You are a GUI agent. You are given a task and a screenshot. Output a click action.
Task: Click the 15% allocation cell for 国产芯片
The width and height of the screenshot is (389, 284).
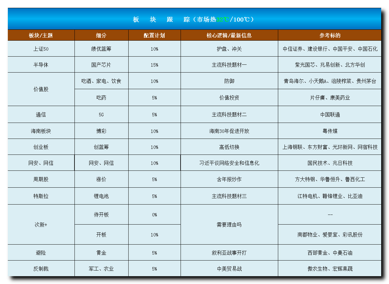point(154,65)
